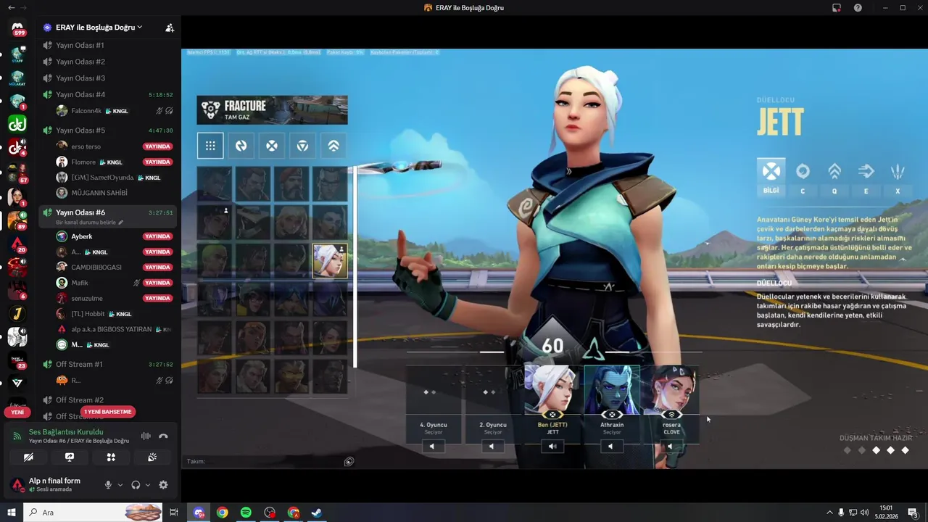The height and width of the screenshot is (522, 928).
Task: Edit channel status pencil icon
Action: [121, 223]
